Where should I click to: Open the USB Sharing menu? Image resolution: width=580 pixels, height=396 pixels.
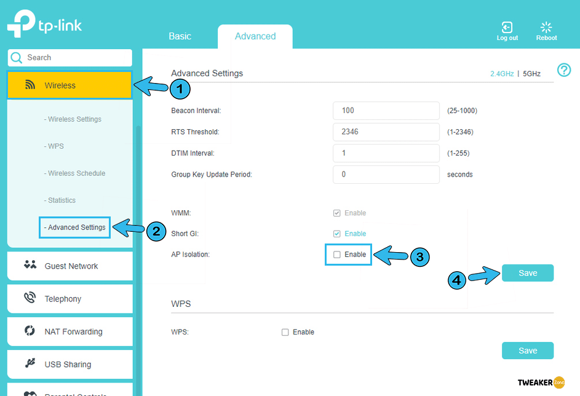click(x=70, y=365)
